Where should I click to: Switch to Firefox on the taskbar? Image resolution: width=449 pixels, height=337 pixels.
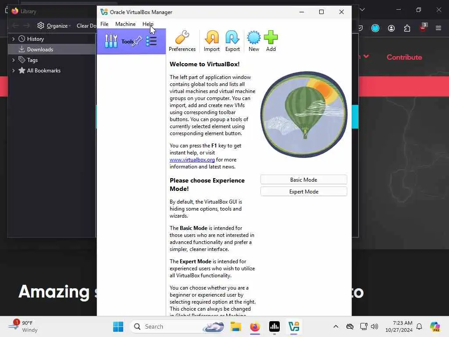point(255,326)
